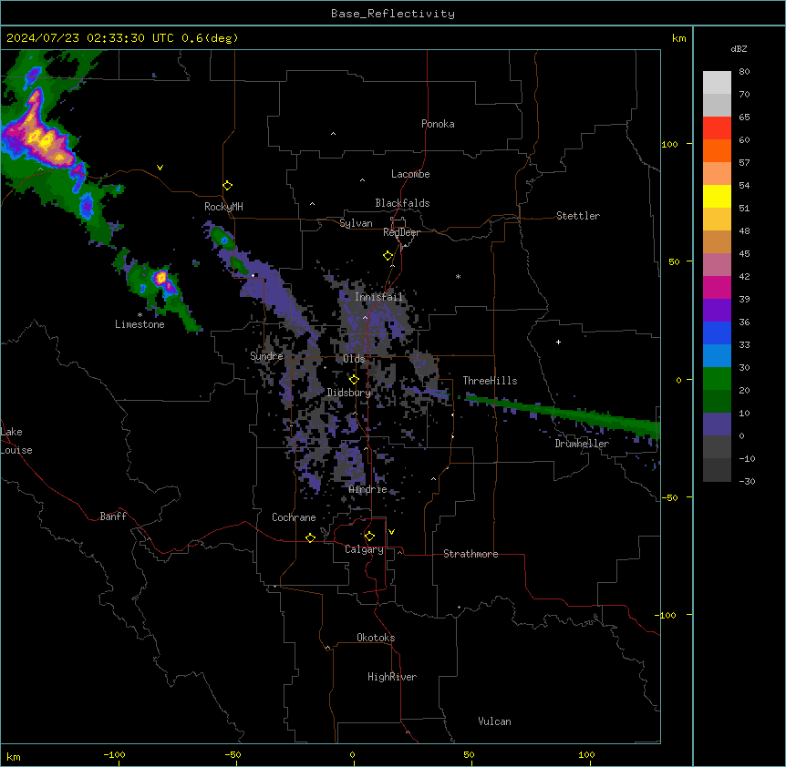Select the Olds label

(x=354, y=359)
